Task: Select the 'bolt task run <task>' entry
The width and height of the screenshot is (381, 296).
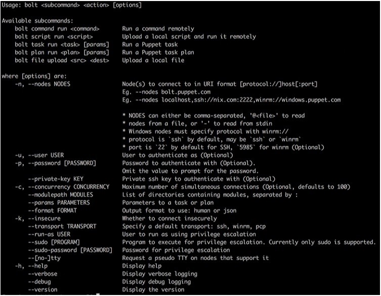Action: (x=47, y=45)
